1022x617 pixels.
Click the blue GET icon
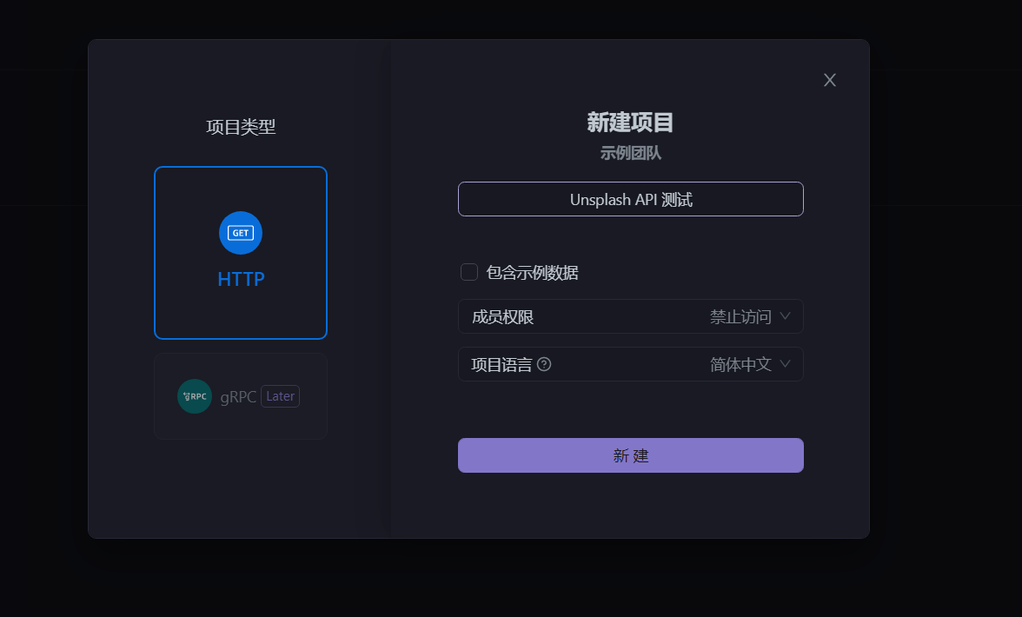click(241, 233)
